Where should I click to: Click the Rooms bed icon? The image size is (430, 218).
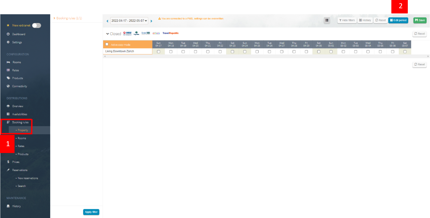8,62
